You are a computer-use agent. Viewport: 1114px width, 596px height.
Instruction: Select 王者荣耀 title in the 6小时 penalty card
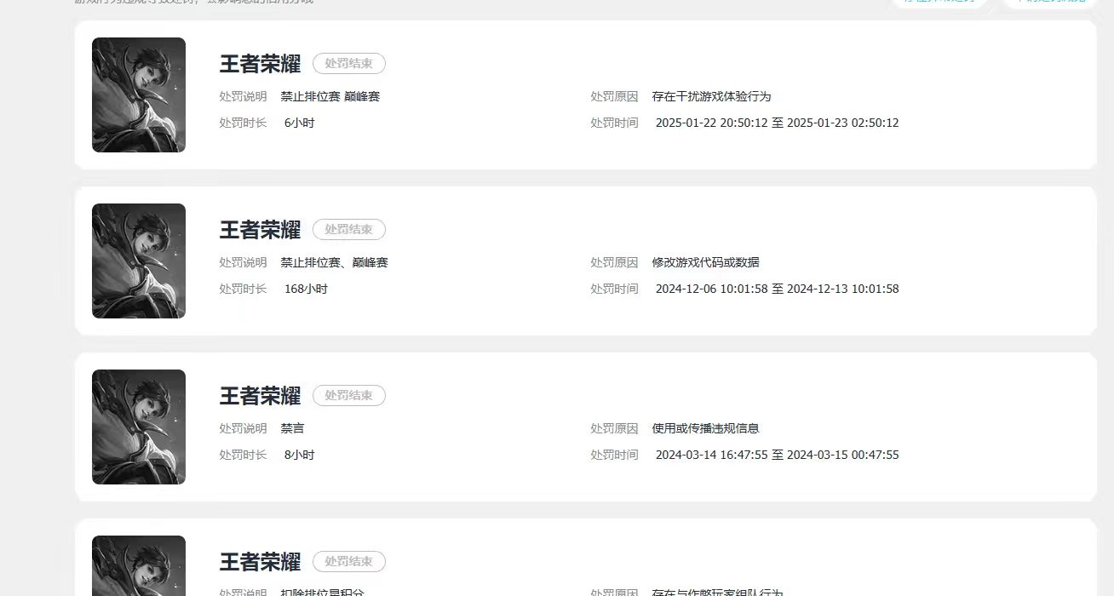coord(261,64)
